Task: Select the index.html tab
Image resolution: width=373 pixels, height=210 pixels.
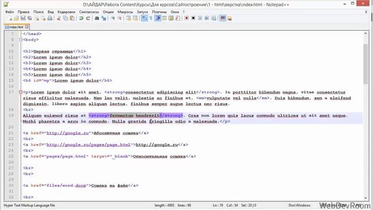Action: click(x=16, y=27)
